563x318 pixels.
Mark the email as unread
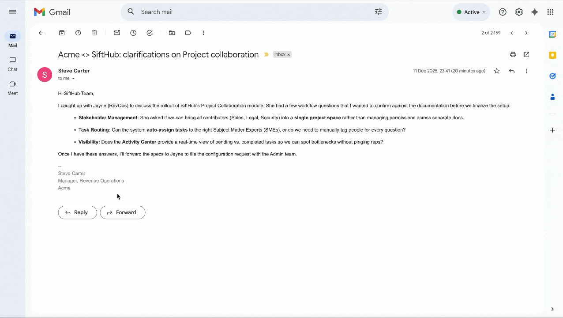[x=117, y=33]
